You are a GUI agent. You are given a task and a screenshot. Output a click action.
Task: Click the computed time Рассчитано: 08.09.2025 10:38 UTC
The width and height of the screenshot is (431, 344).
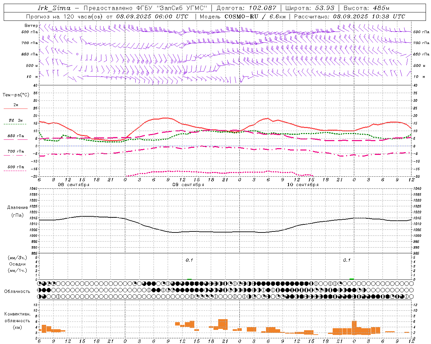350,16
